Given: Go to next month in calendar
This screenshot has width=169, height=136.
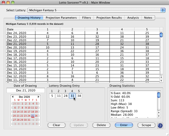Looking at the screenshot, I should (39, 97).
